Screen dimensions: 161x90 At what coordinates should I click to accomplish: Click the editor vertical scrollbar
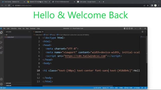click(x=147, y=49)
